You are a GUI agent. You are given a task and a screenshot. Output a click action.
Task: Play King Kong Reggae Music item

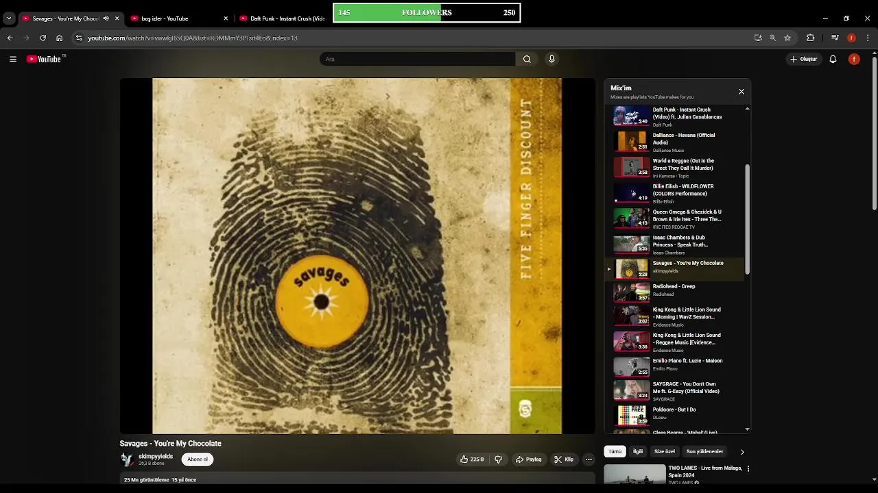(676, 342)
